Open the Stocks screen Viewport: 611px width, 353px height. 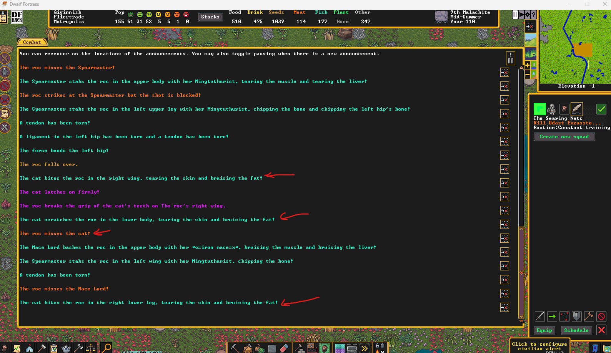(x=210, y=17)
